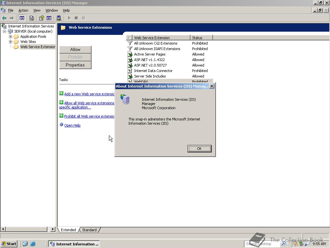This screenshot has width=330, height=248.
Task: Open the Help menu
Action: click(x=66, y=10)
